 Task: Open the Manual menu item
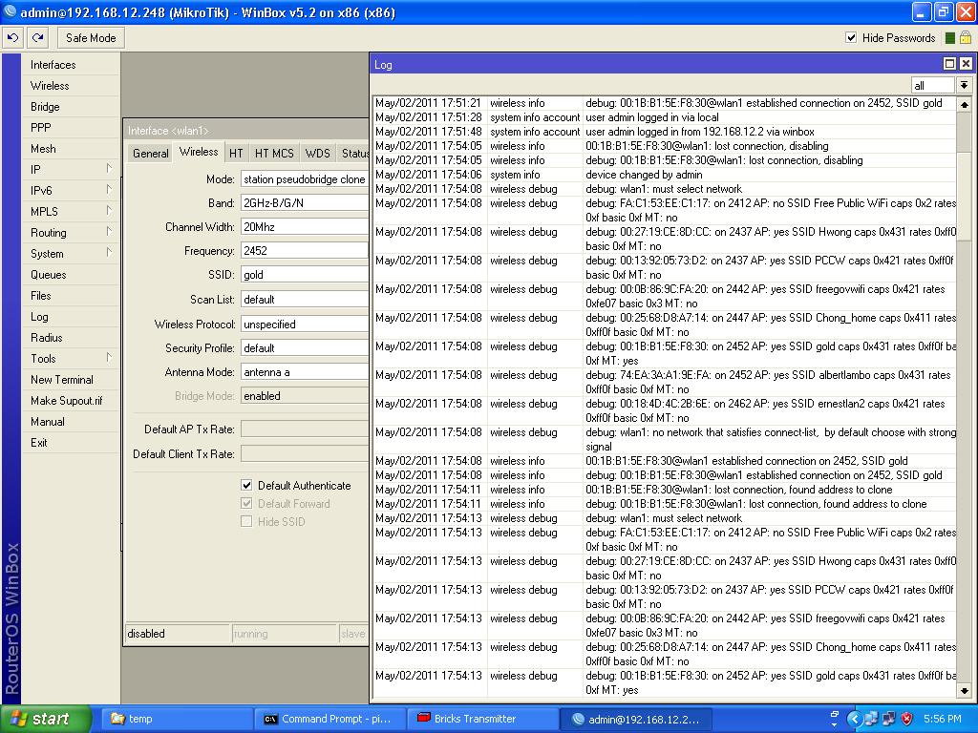click(x=70, y=422)
